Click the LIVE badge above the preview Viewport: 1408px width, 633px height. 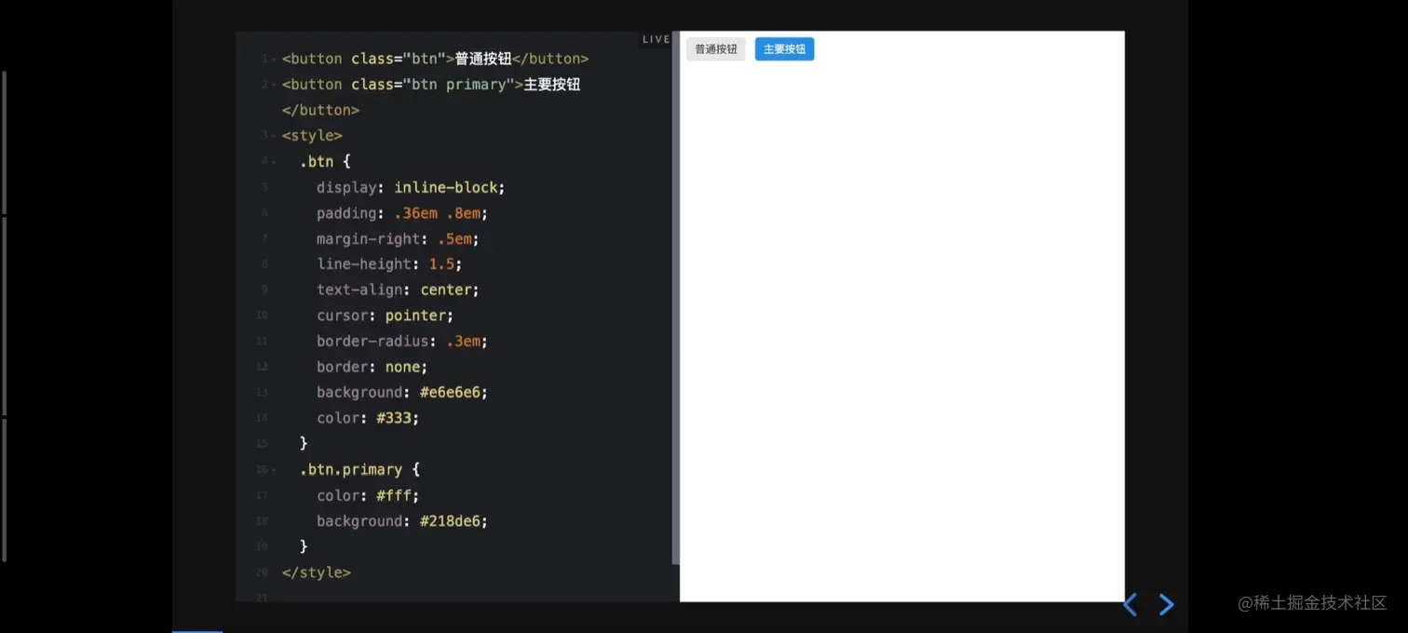coord(656,38)
